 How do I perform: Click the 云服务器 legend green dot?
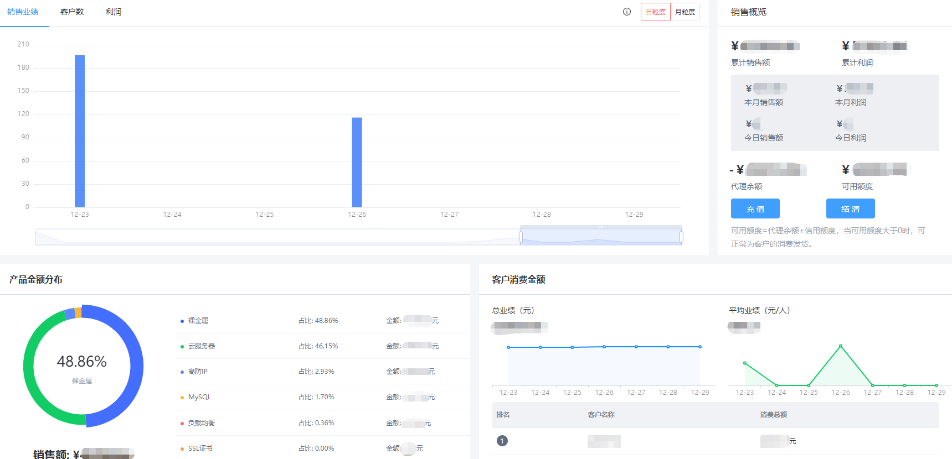pyautogui.click(x=182, y=347)
